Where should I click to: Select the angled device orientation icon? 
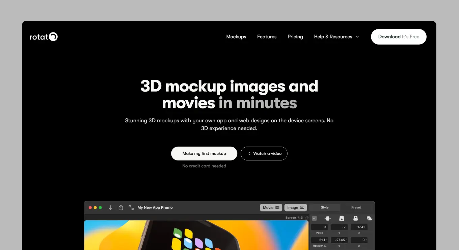coord(369,218)
